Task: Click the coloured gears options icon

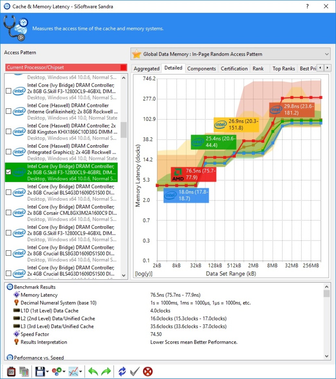Action: coord(57,372)
